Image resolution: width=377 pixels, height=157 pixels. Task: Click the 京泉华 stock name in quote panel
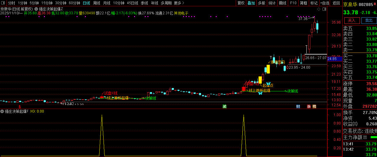pyautogui.click(x=350, y=4)
